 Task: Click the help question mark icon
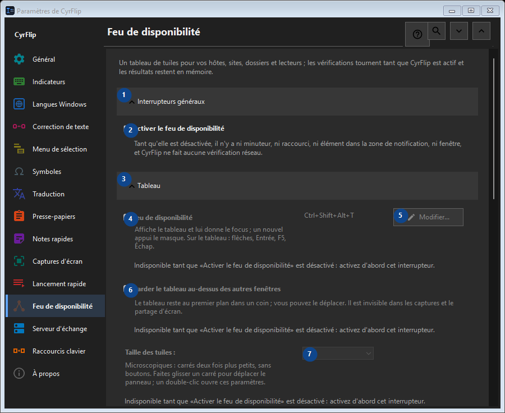pyautogui.click(x=417, y=34)
